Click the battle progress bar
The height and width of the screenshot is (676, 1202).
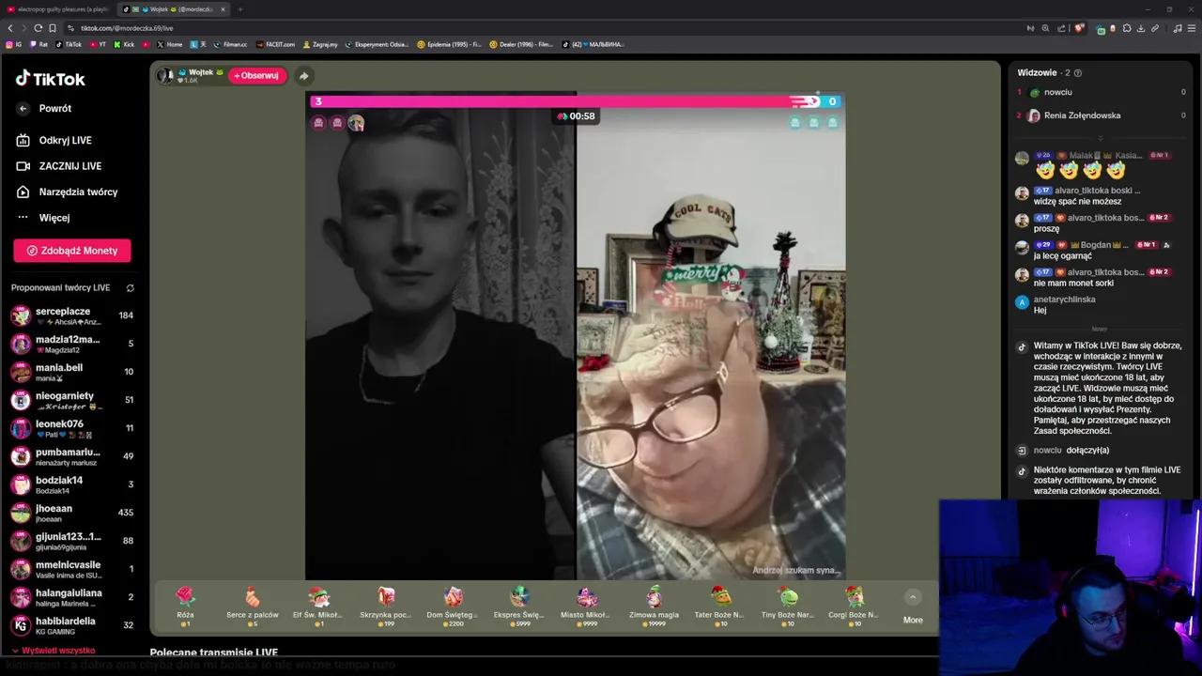pyautogui.click(x=576, y=101)
